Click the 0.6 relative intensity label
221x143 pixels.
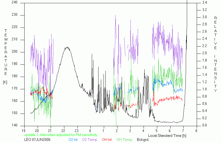204,104
